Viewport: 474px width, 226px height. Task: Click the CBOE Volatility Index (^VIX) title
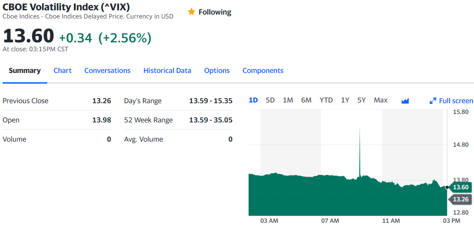(x=66, y=6)
